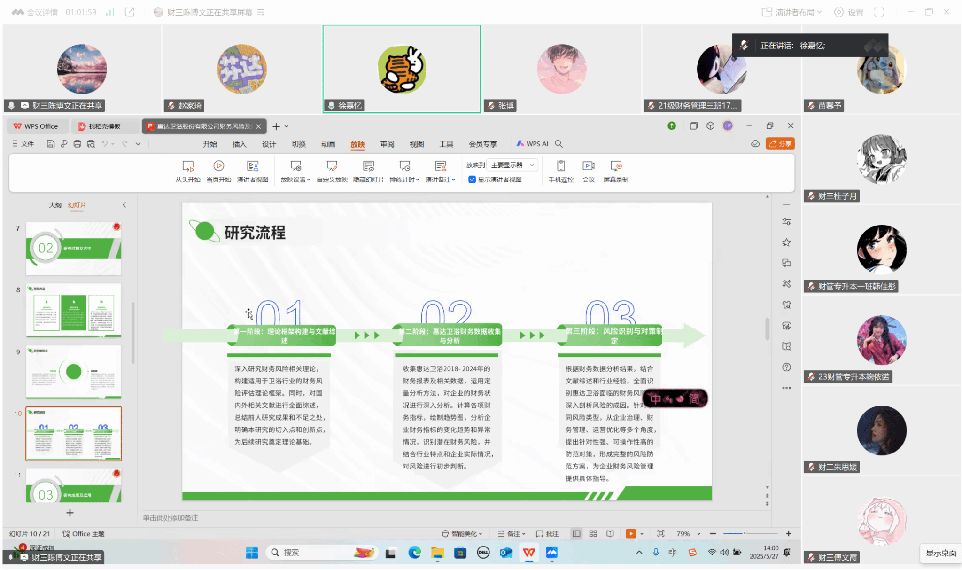Select slide 9 thumbnail
962x570 pixels.
(74, 372)
